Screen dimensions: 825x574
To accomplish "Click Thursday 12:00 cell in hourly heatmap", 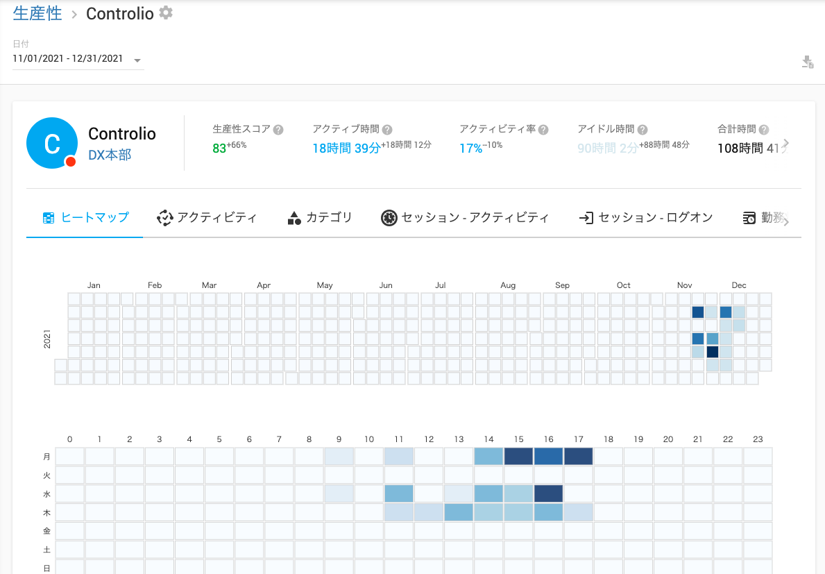I will coord(429,512).
